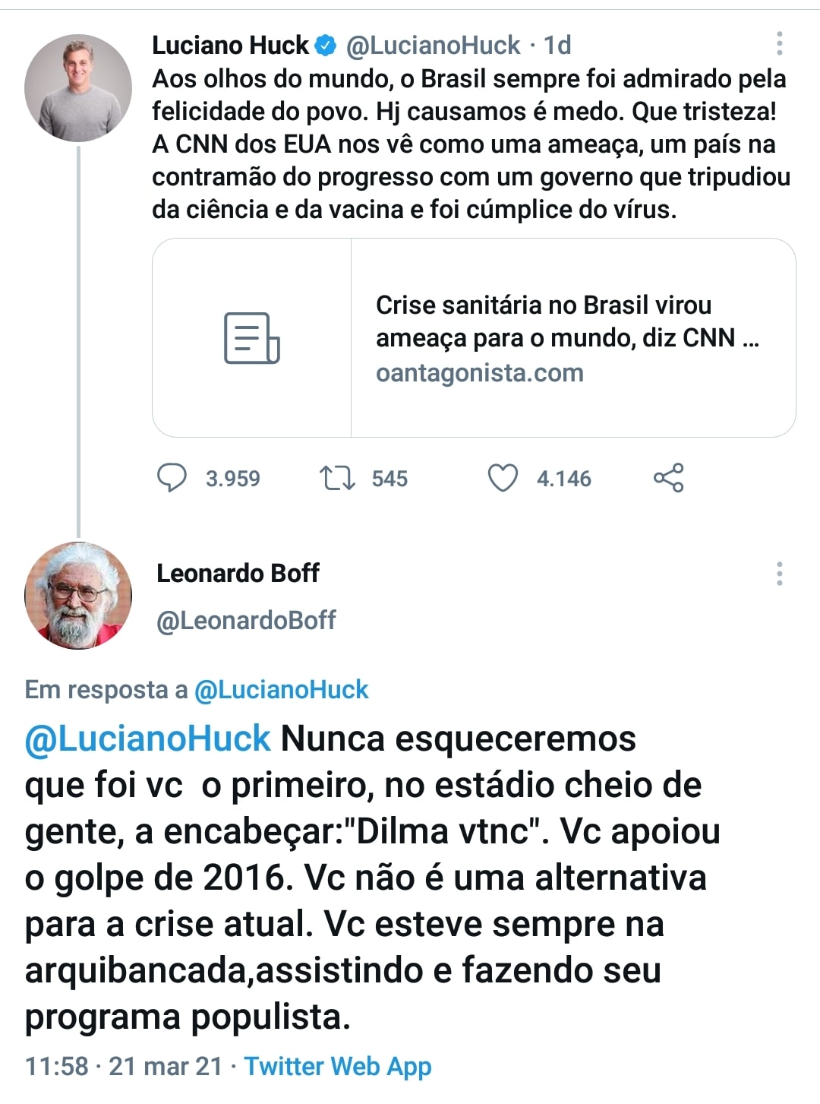This screenshot has width=820, height=1104.
Task: Like the tweet with heart icon
Action: pyautogui.click(x=503, y=478)
